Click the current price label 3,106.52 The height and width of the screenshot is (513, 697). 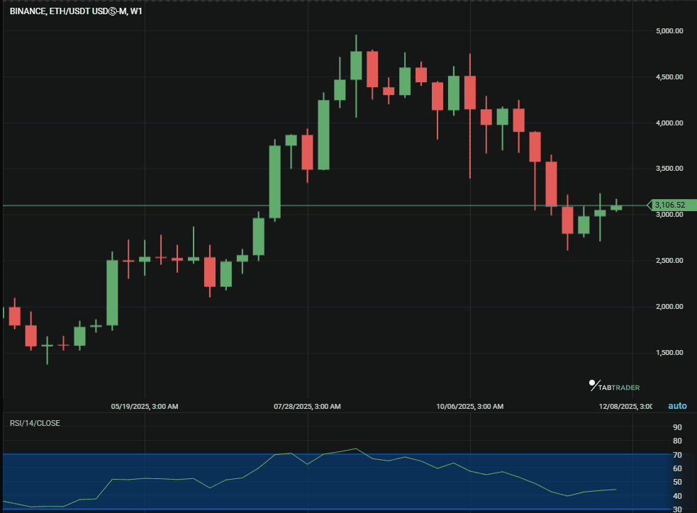670,205
